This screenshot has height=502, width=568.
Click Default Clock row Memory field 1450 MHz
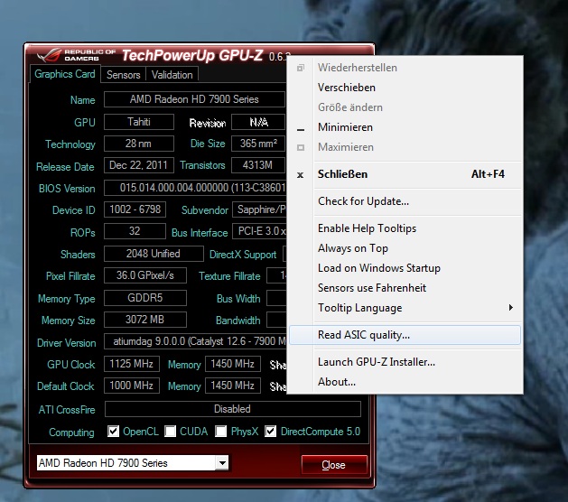coord(233,386)
